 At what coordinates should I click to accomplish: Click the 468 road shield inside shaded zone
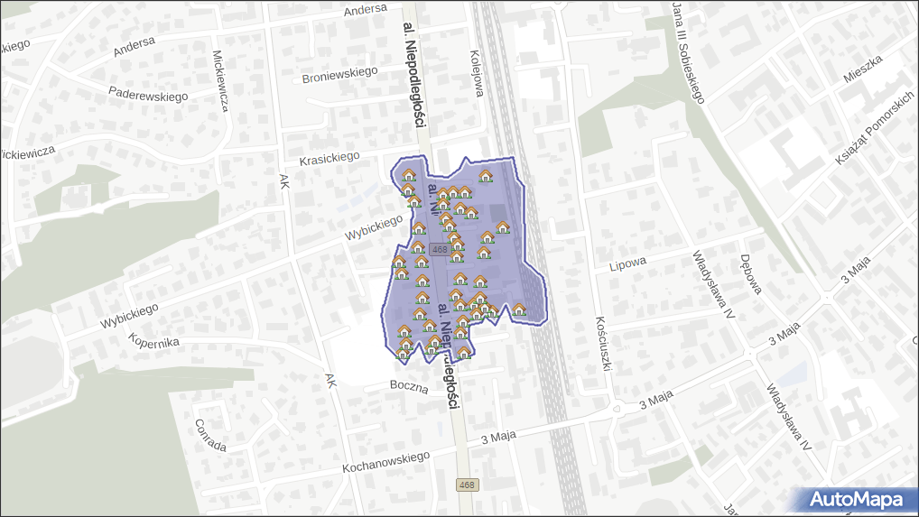[x=440, y=249]
